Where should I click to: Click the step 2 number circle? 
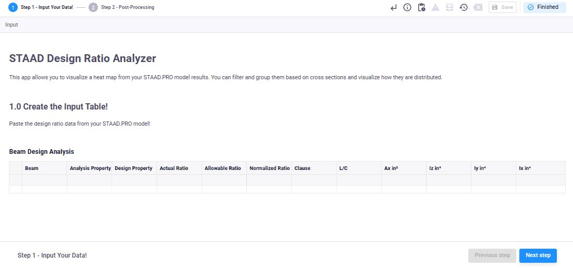coord(93,7)
